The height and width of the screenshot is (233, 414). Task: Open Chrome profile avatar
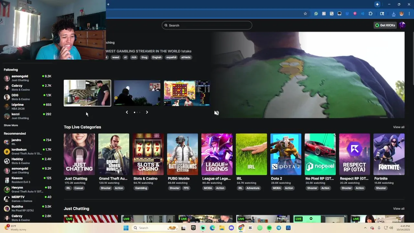(x=401, y=14)
